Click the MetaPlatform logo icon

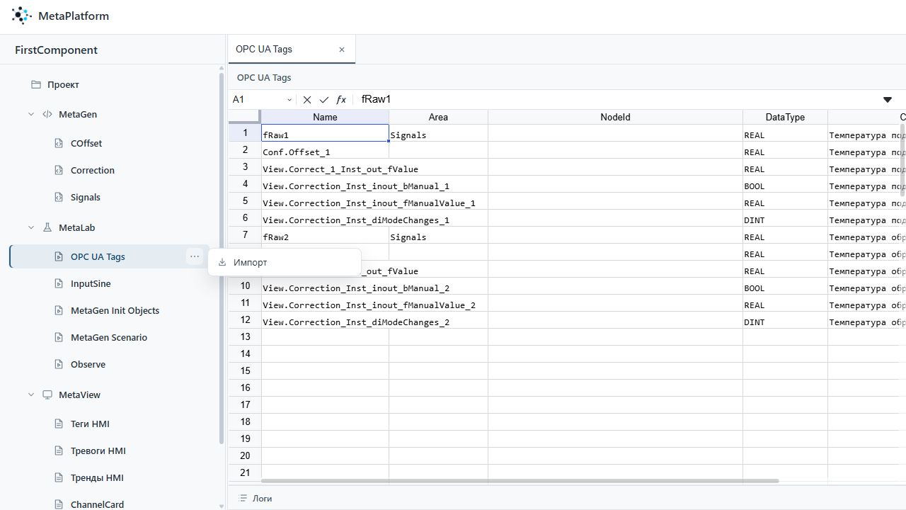(22, 16)
